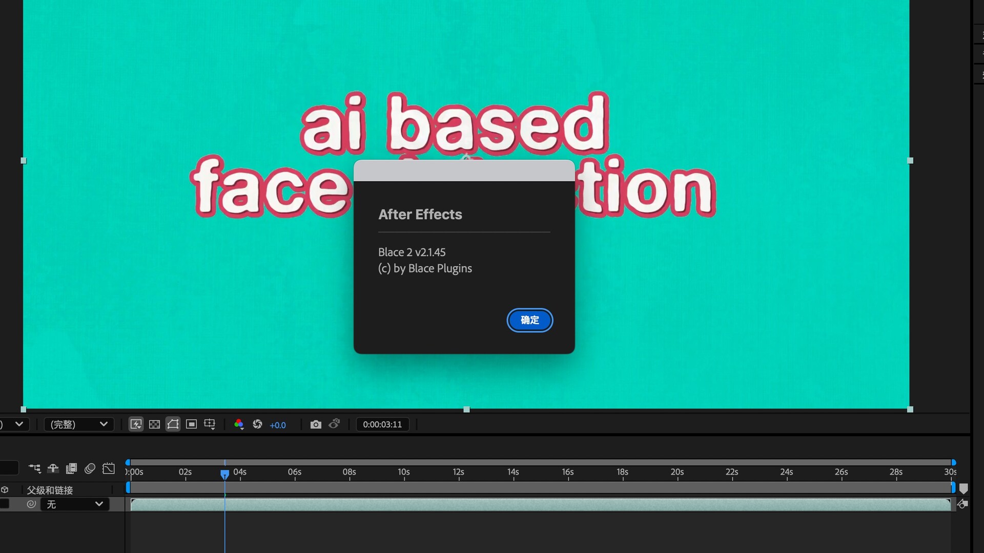This screenshot has height=553, width=984.
Task: Toggle fast previews icon
Action: point(136,424)
